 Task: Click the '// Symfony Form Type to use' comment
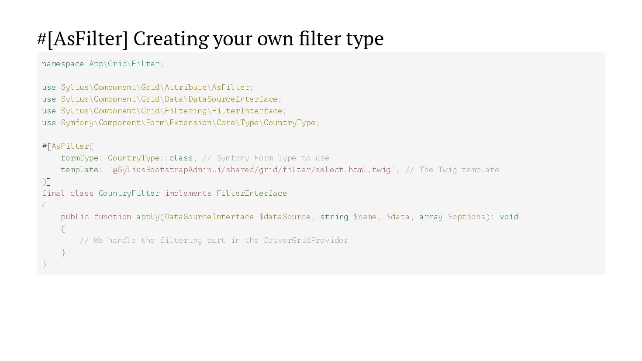(x=266, y=158)
